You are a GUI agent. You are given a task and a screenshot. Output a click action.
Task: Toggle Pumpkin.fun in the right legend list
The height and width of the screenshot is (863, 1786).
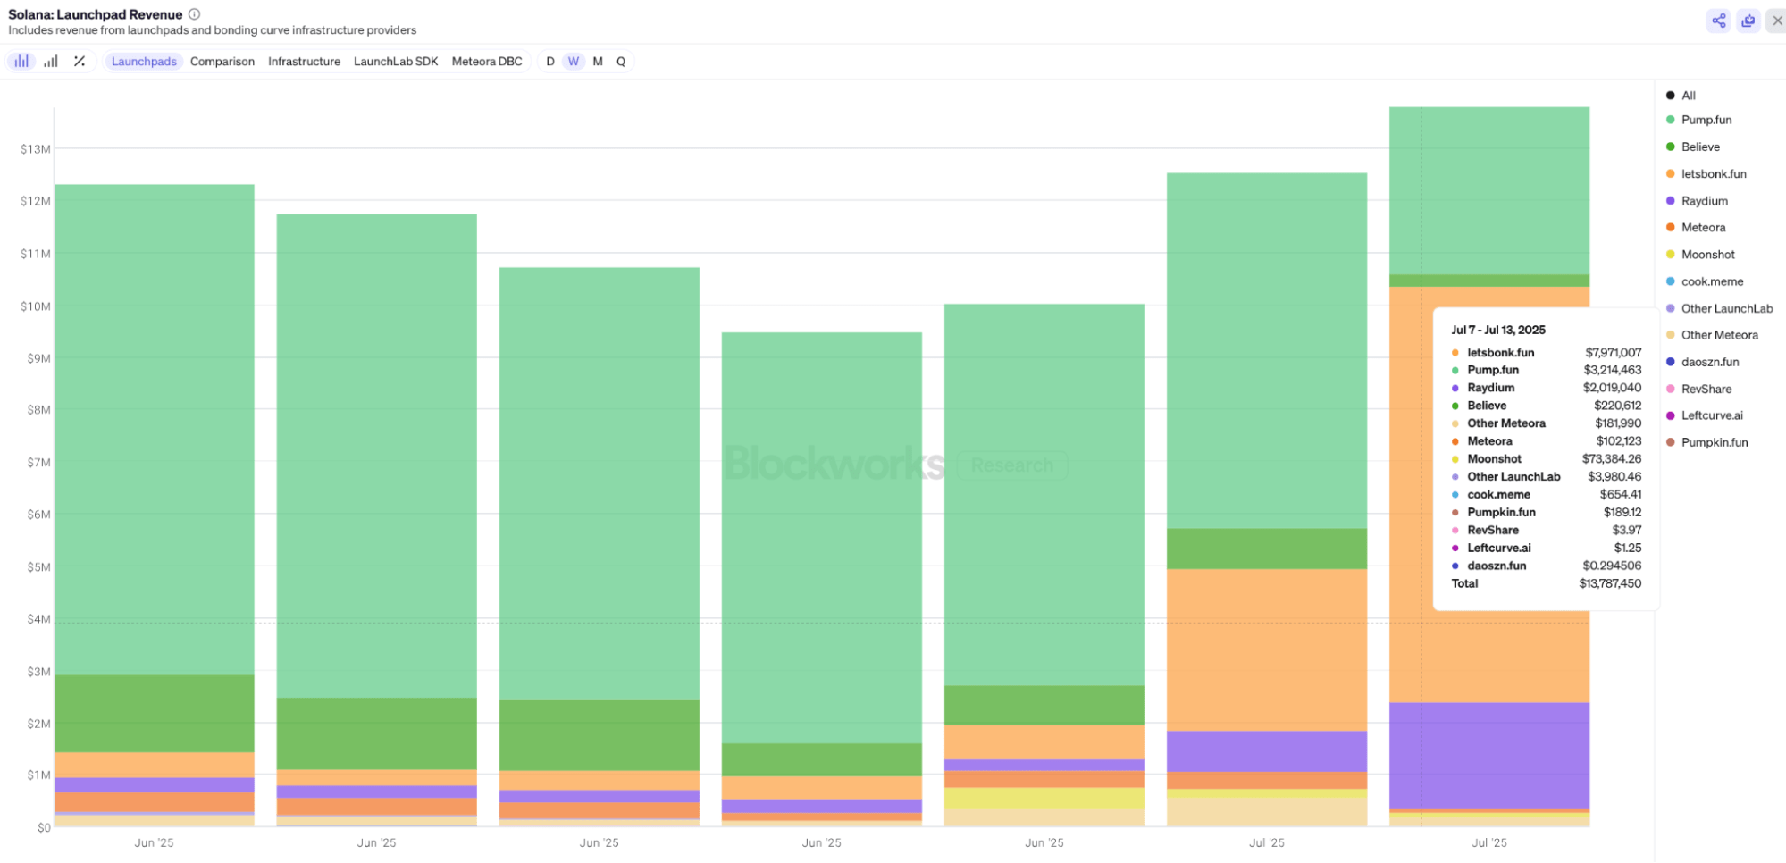pyautogui.click(x=1706, y=442)
